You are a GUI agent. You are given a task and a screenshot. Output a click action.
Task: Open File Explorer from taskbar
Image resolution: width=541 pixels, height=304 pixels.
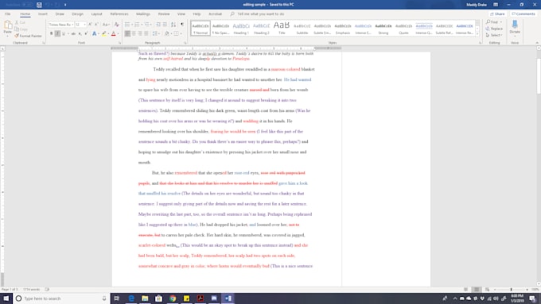coord(145,298)
